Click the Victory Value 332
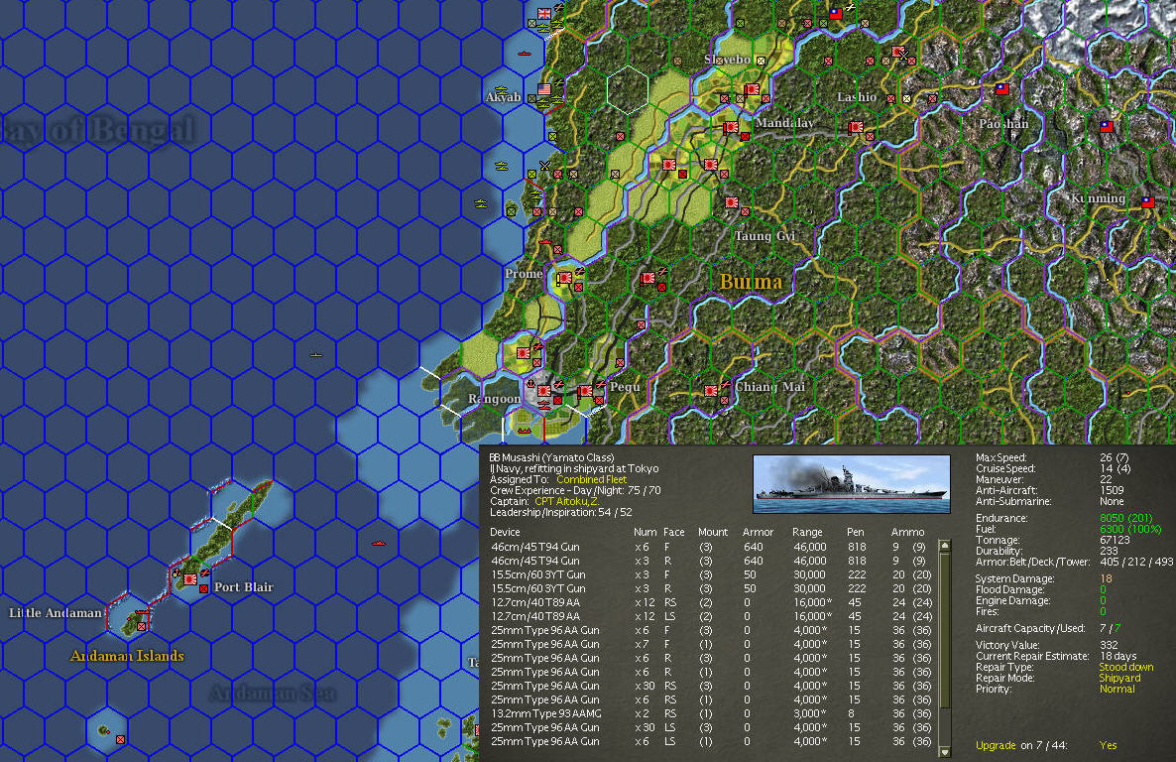The width and height of the screenshot is (1176, 762). [x=1109, y=645]
